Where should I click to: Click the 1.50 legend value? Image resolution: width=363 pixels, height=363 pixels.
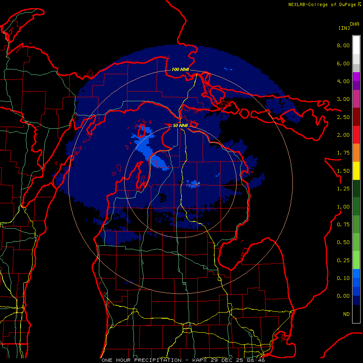[x=343, y=171]
